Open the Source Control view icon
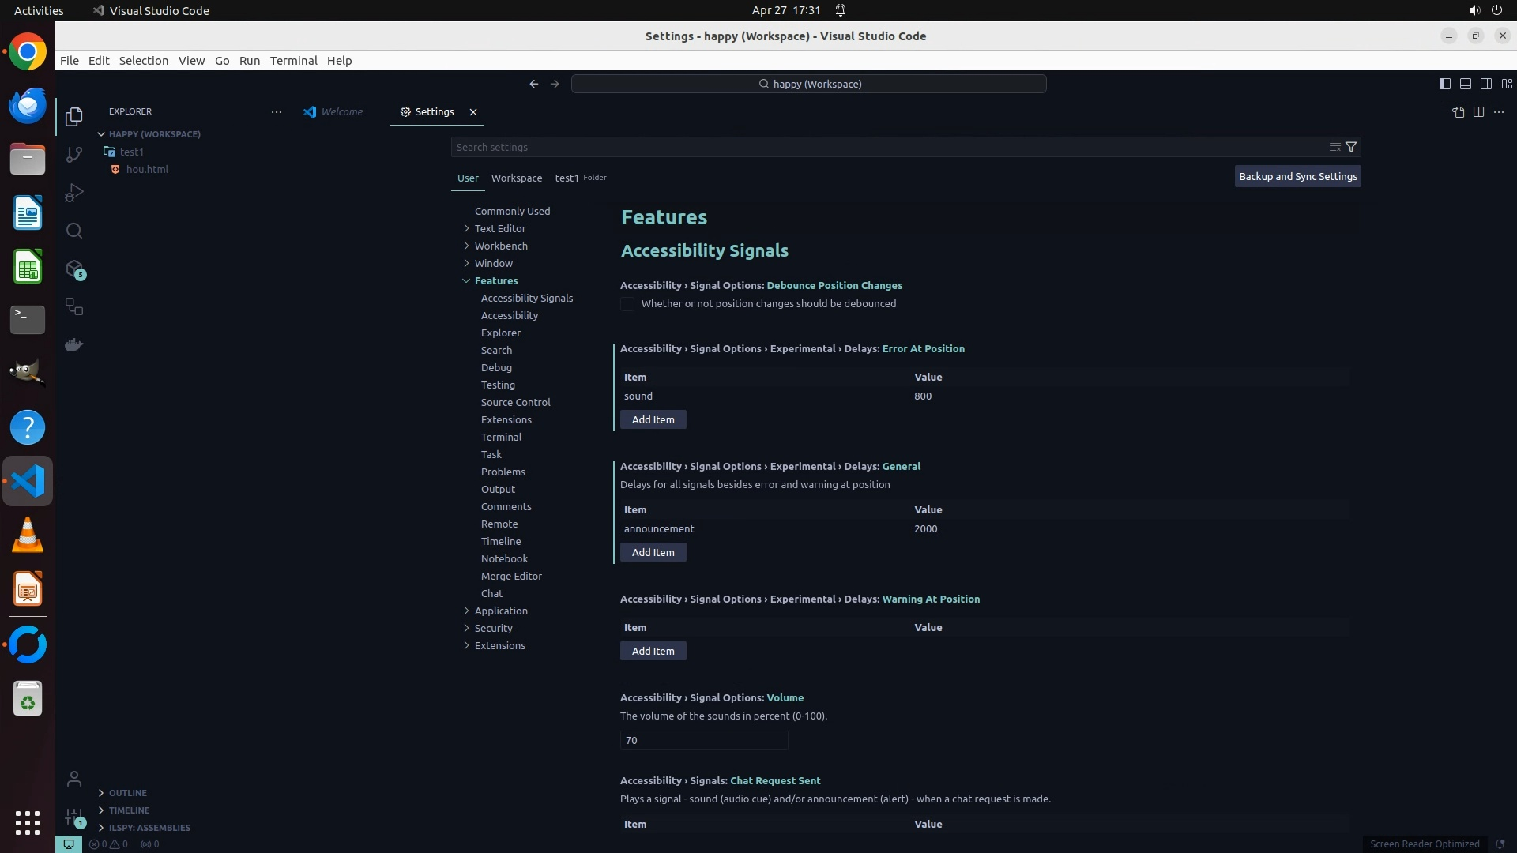Image resolution: width=1517 pixels, height=853 pixels. point(74,155)
